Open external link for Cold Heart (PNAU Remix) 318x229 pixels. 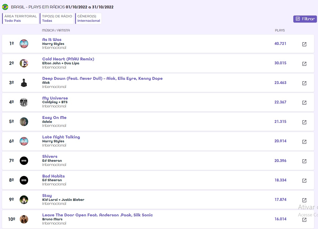pos(304,64)
